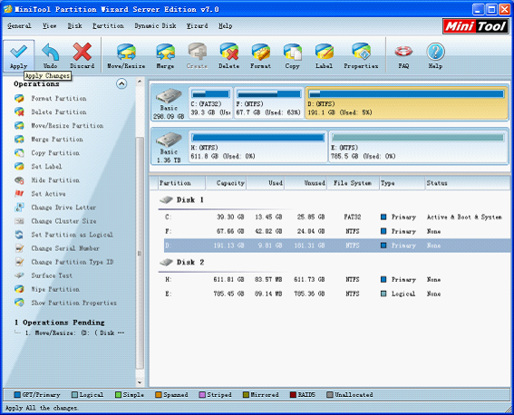Choose Move/Resize Partition in sidebar
Screen dimensions: 514x415
(x=67, y=125)
